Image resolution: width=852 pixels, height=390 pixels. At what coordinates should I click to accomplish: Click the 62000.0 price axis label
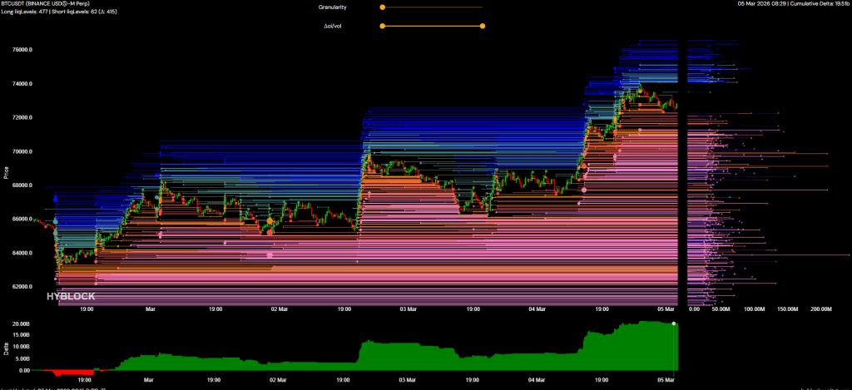(21, 286)
